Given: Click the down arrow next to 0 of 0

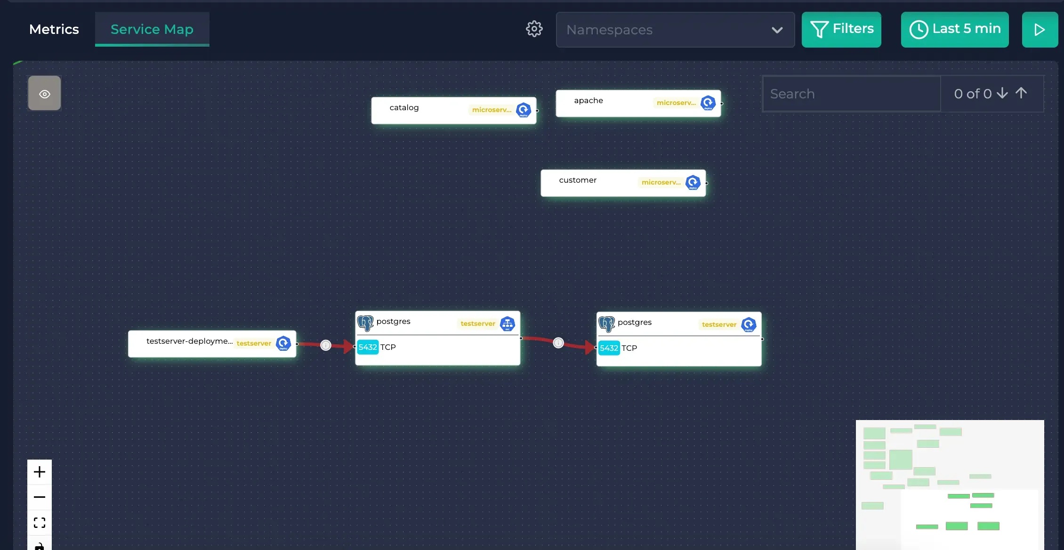Looking at the screenshot, I should tap(1003, 93).
